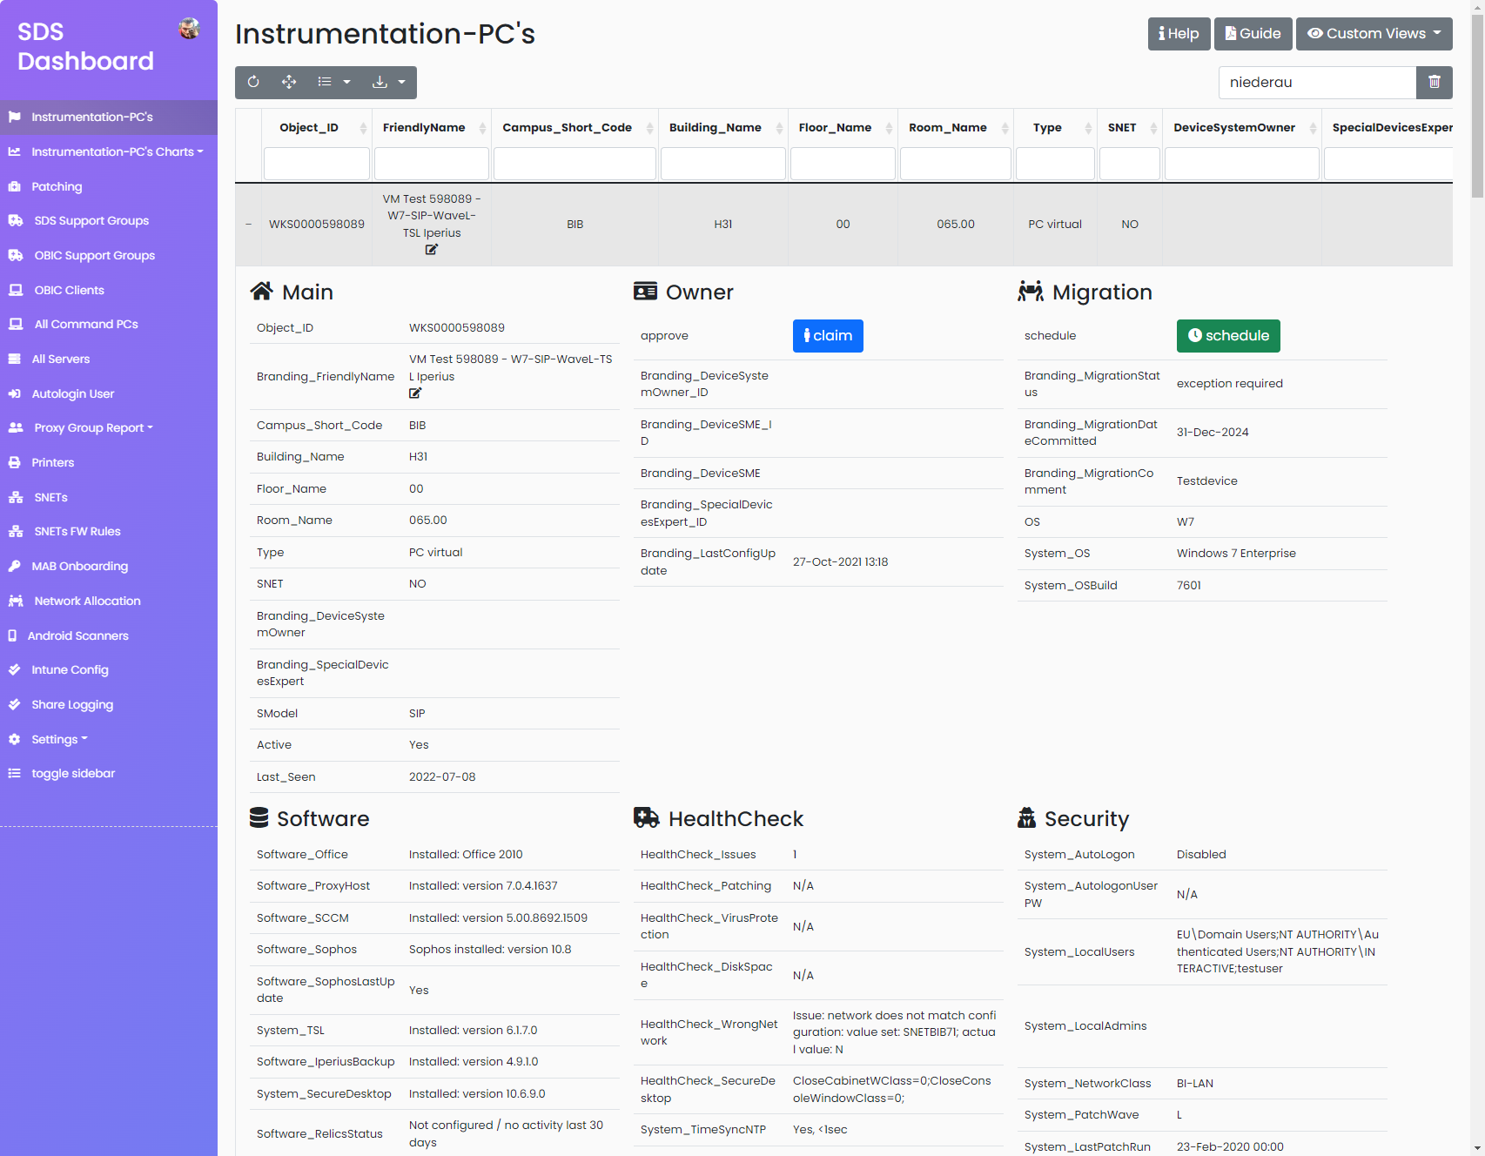Edit FriendlyName in the table row

tap(432, 250)
